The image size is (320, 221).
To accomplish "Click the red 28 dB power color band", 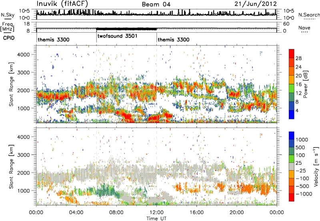I will pos(292,53).
